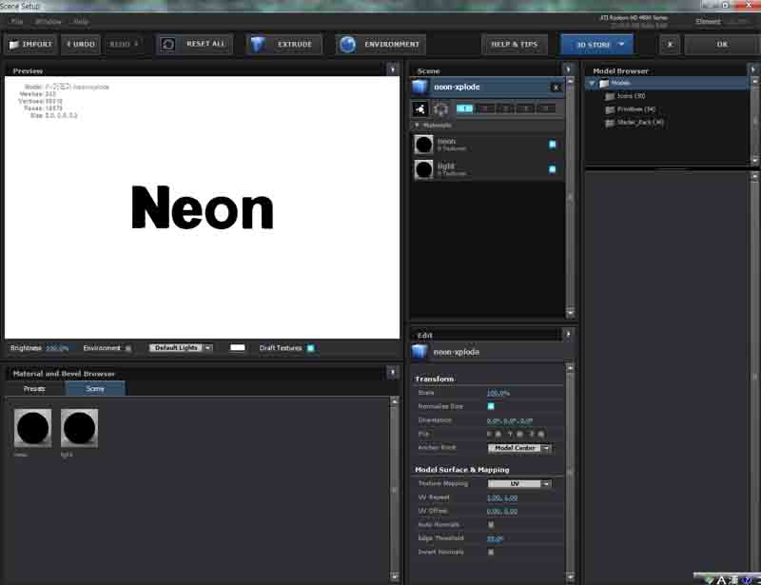
Task: Confirm with the OK button
Action: [x=722, y=44]
